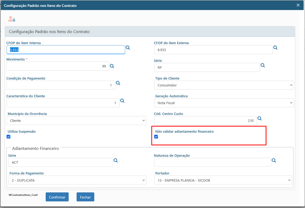The height and width of the screenshot is (208, 305).
Task: Click Natureza de Operação magnifier icon
Action: click(x=274, y=160)
